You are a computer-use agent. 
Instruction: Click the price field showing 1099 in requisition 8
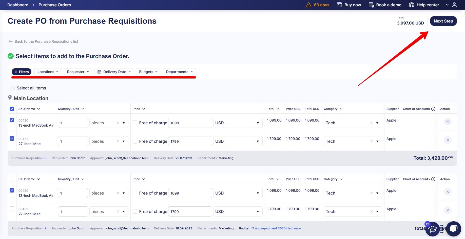tap(190, 123)
